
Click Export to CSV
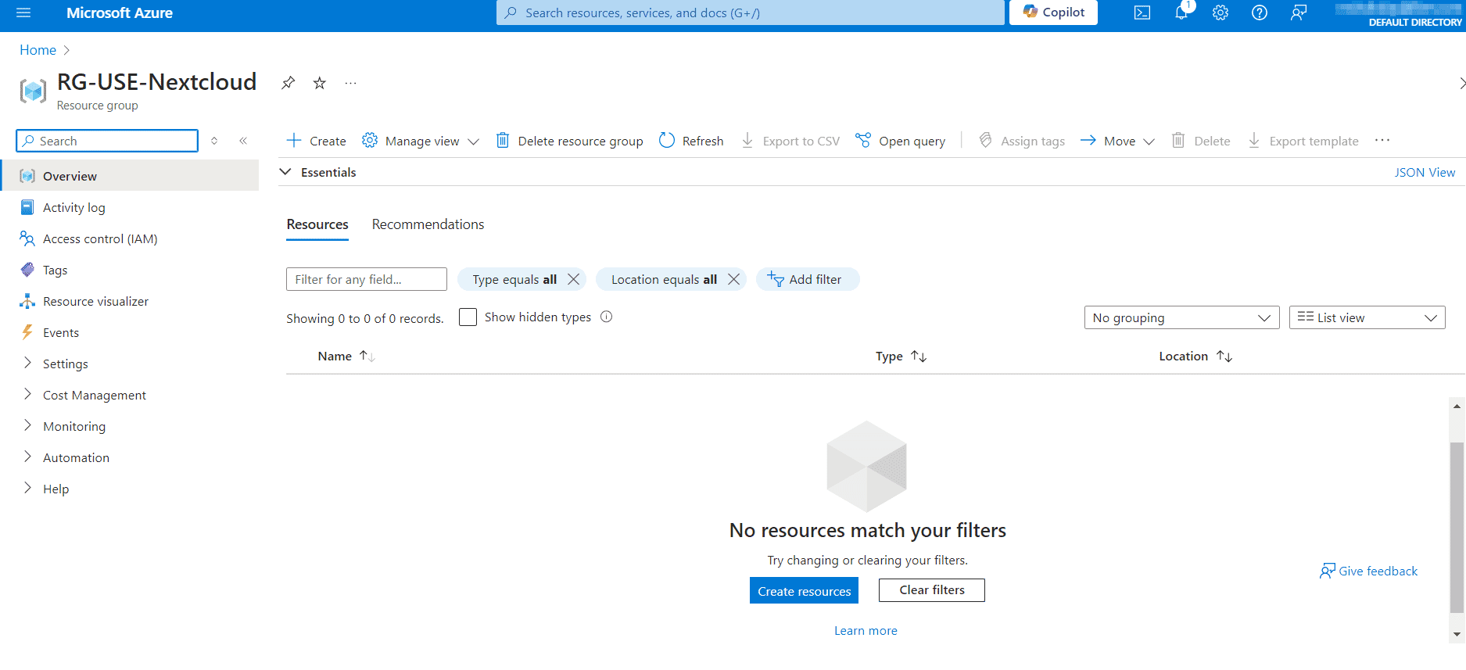click(x=790, y=141)
